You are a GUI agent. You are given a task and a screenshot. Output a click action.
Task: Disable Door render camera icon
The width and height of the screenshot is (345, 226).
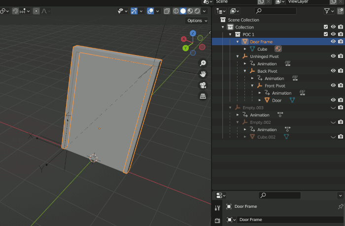(x=341, y=100)
